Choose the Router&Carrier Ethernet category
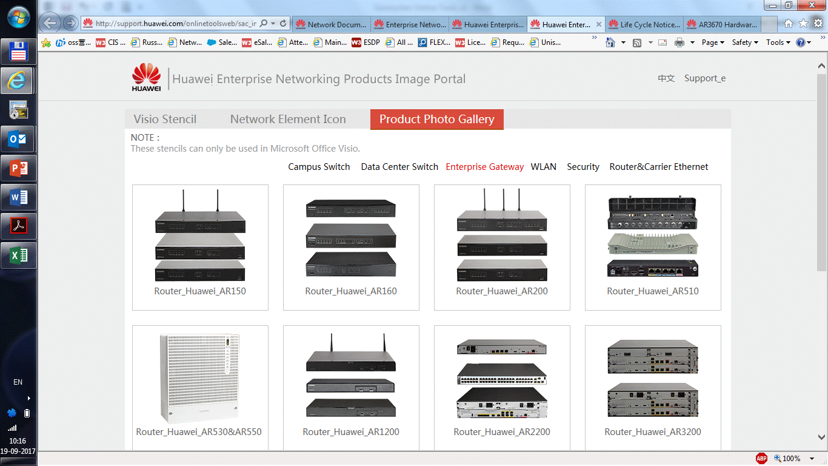The image size is (828, 466). 659,167
